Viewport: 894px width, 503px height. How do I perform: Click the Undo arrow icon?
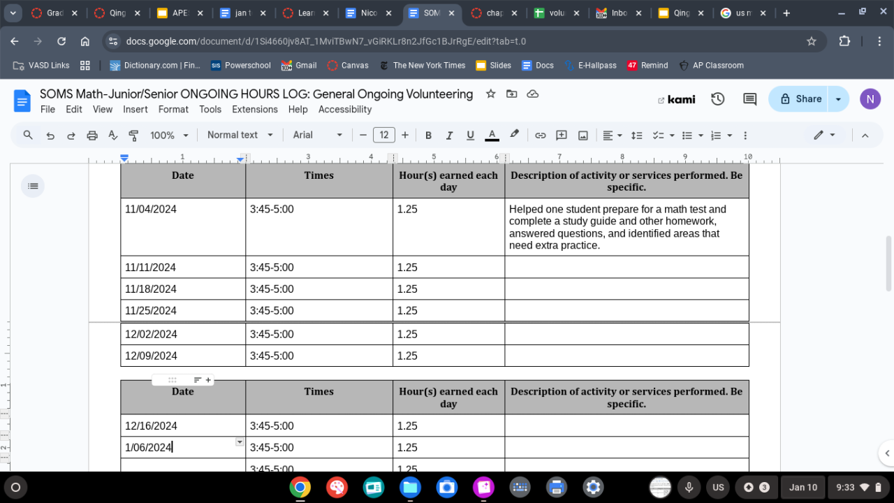click(x=50, y=136)
